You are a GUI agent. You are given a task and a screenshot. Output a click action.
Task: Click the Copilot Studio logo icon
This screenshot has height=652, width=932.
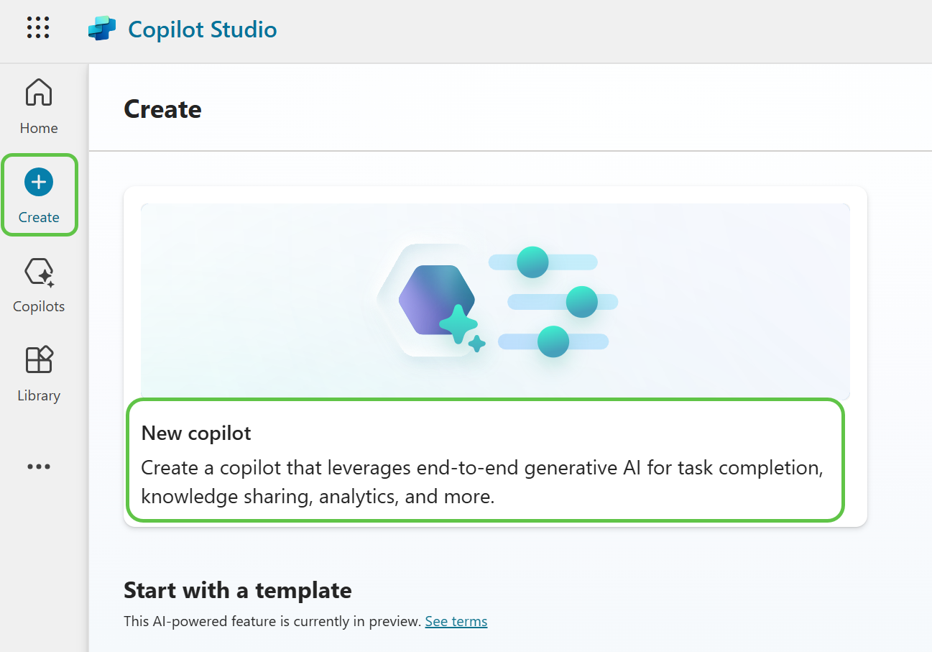(x=101, y=29)
